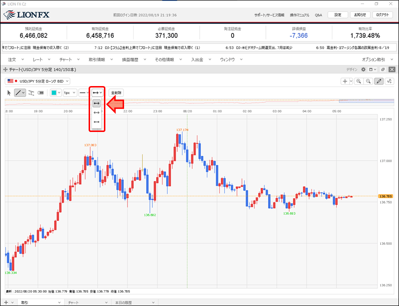Screen dimensions: 399x306
Task: Close the chart panel with X
Action: tap(392, 70)
